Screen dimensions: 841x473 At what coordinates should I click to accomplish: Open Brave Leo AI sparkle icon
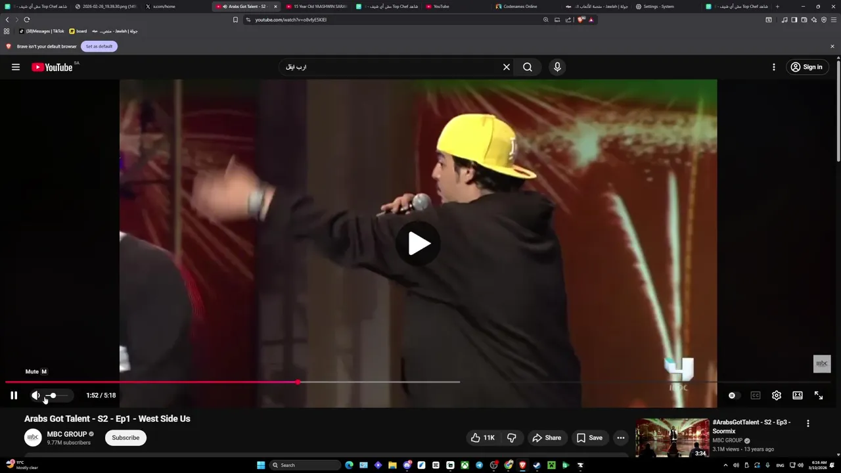[814, 20]
